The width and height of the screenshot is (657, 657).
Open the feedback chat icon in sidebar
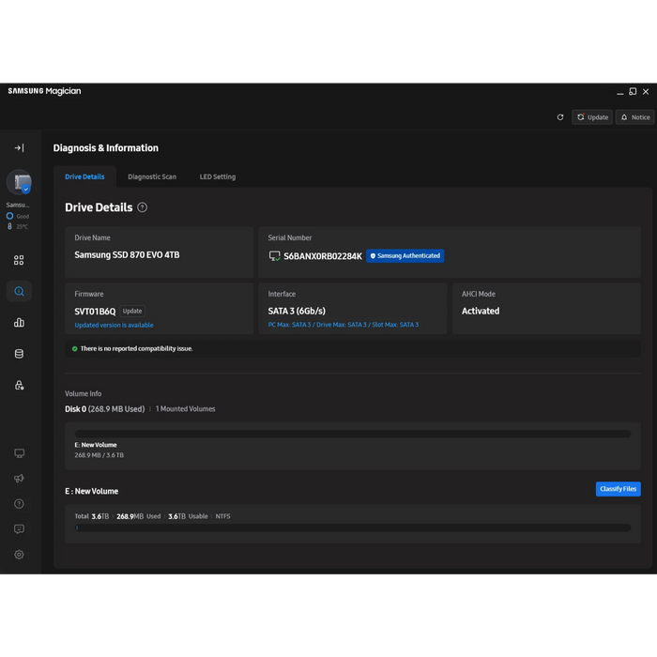click(x=20, y=529)
